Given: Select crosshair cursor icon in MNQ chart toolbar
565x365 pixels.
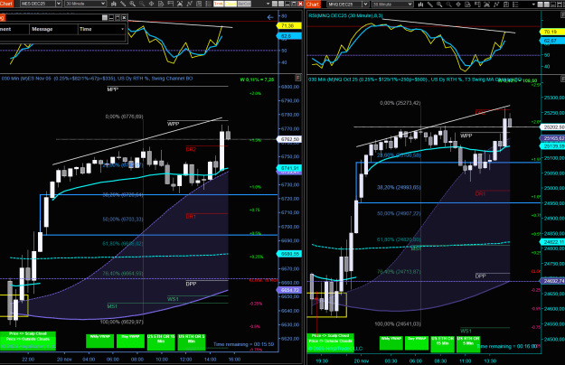Looking at the screenshot, I should [458, 5].
